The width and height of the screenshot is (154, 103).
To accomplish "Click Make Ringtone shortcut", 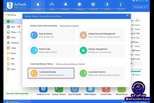I will coord(90,91).
